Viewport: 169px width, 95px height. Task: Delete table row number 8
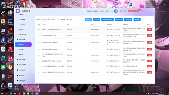150,72
